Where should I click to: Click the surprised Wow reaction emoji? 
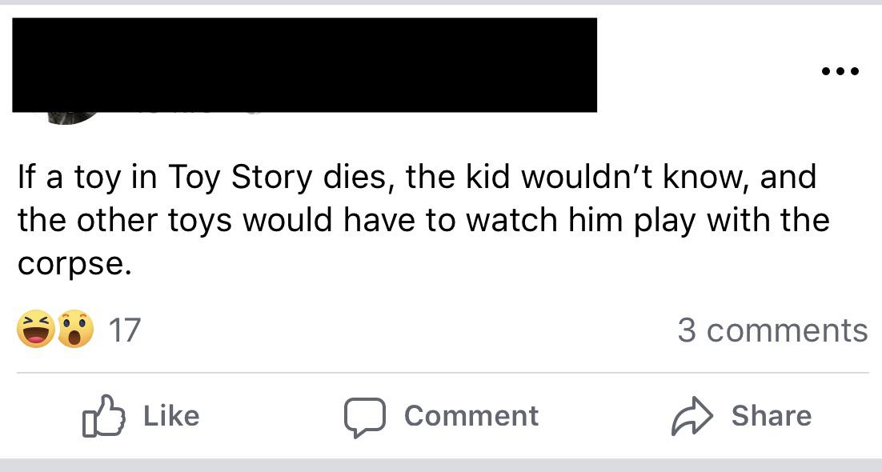pos(74,330)
